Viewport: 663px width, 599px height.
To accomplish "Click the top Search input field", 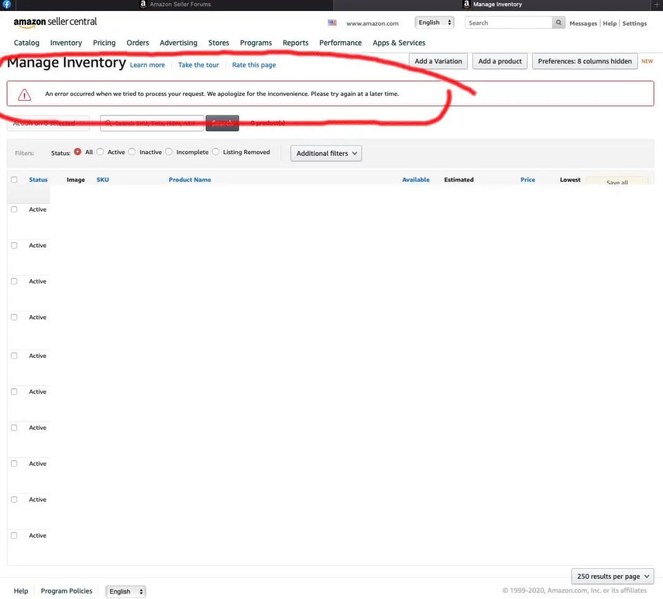I will point(508,23).
